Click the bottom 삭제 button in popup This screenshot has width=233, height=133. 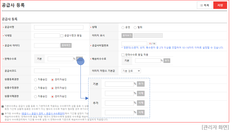[x=141, y=112]
